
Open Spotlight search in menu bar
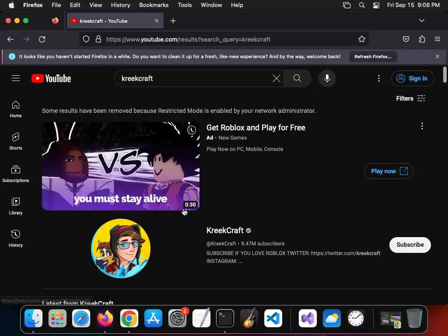click(x=362, y=5)
